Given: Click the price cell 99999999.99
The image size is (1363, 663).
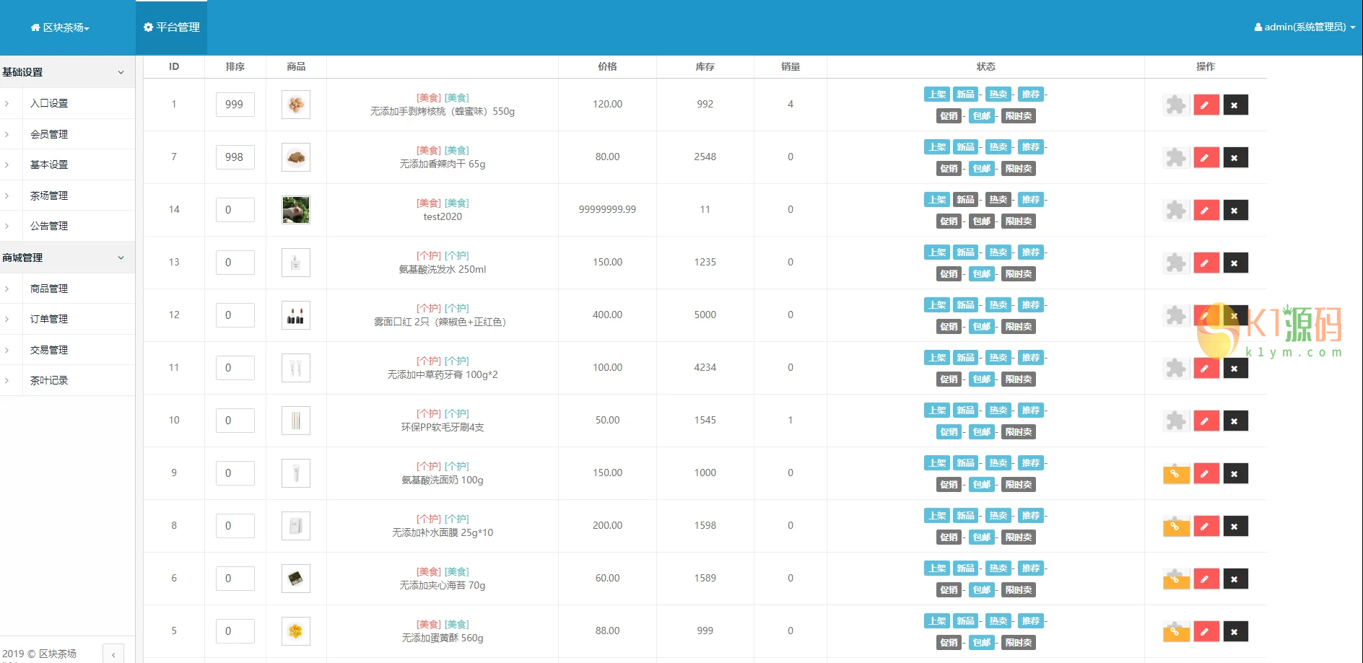Looking at the screenshot, I should [x=607, y=209].
